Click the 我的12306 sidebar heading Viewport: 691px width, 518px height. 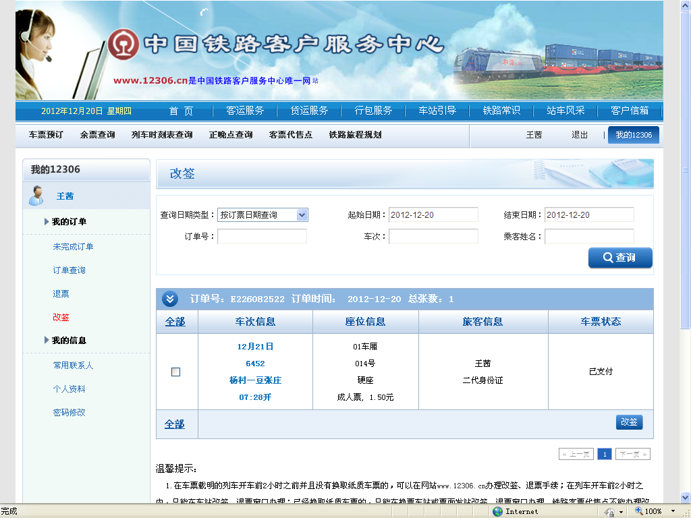click(55, 169)
